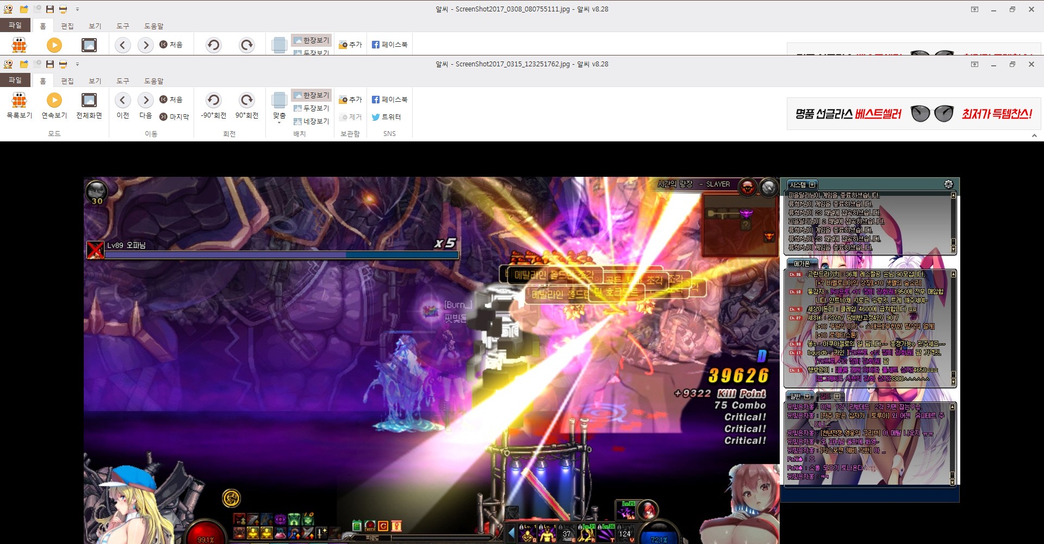Rotate image -90° in front window
The width and height of the screenshot is (1044, 544).
click(213, 106)
